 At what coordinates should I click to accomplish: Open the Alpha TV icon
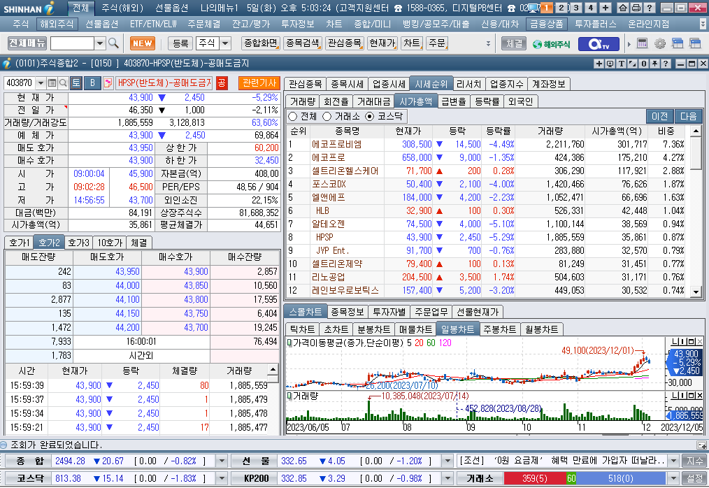(599, 44)
